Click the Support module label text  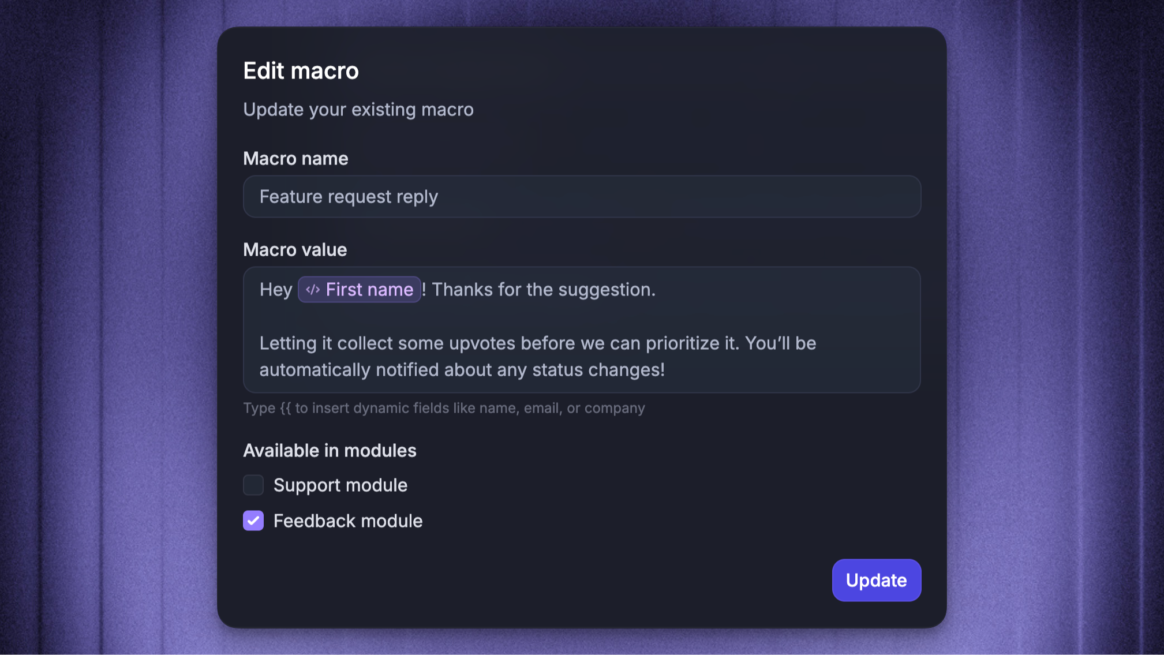(340, 485)
